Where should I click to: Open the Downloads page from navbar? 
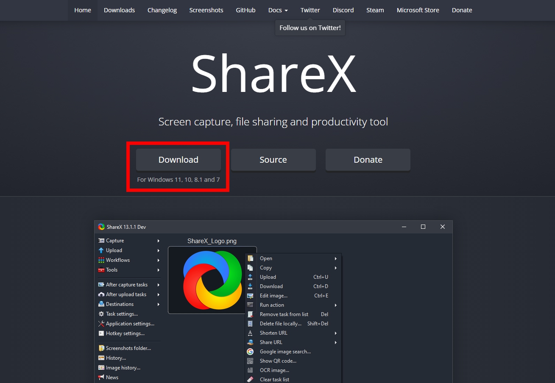click(x=119, y=10)
